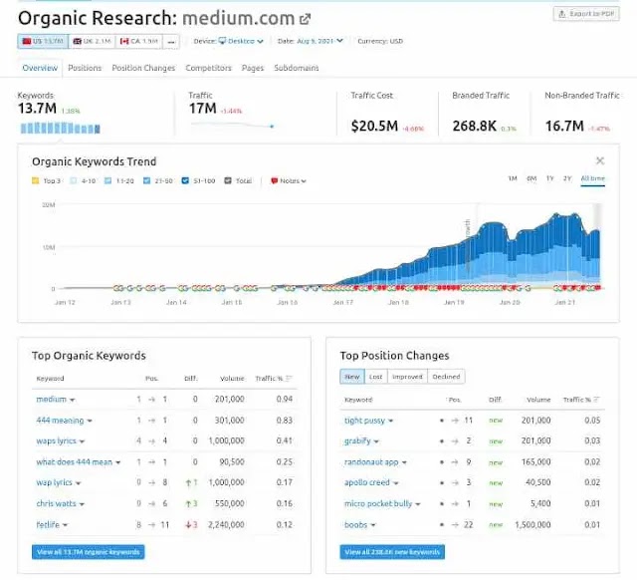
Task: Expand waps lyrics keyword dropdown
Action: click(82, 441)
